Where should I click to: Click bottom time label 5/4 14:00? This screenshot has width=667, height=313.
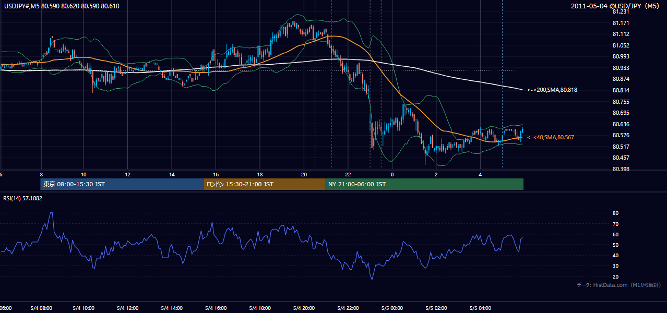[172, 308]
